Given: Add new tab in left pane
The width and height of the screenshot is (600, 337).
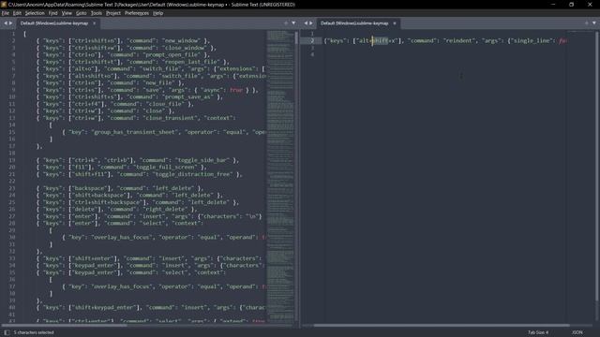Looking at the screenshot, I should coord(286,23).
